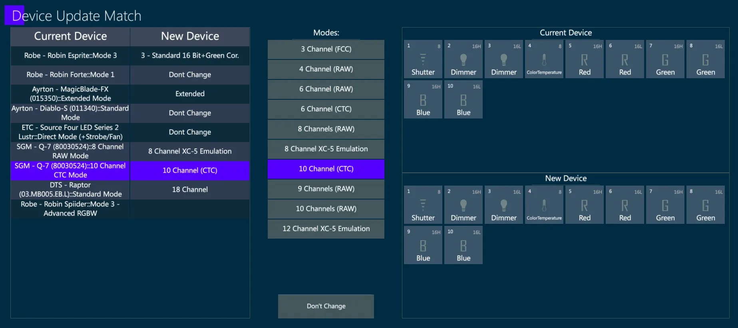Select Blue channel 10 tile in Current Device panel
Screen dimensions: 738x328
[x=463, y=99]
